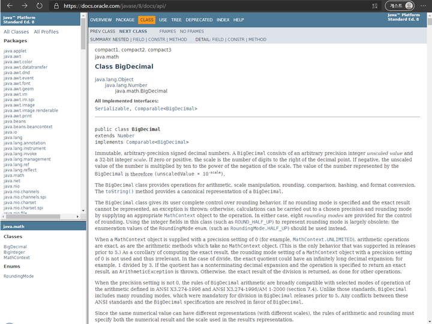Open the OVERVIEW navigation item
This screenshot has height=324, width=432.
tap(101, 20)
